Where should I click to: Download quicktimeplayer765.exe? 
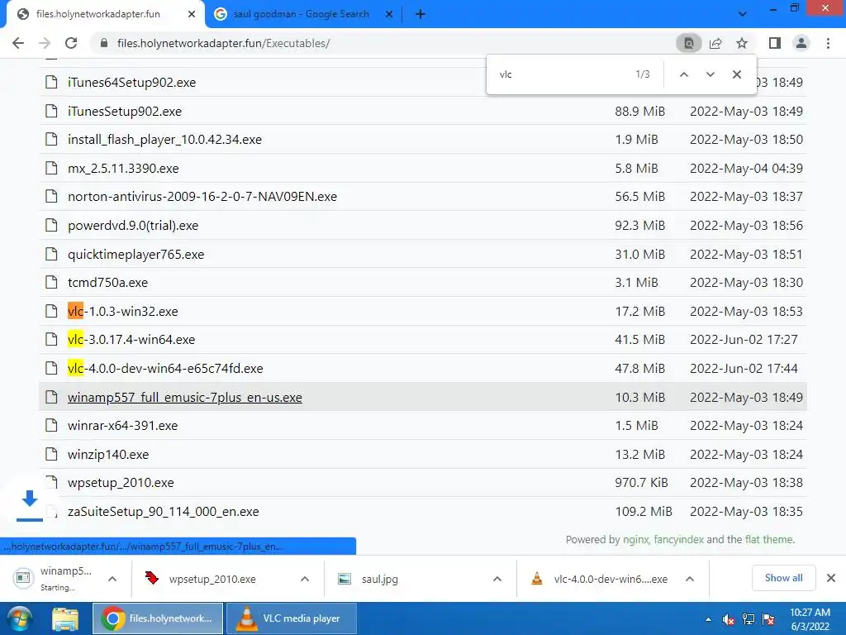[136, 255]
